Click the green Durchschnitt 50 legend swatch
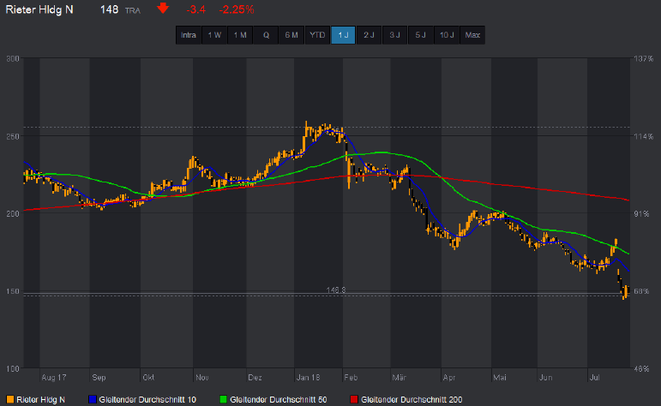661x406 pixels. (x=224, y=399)
